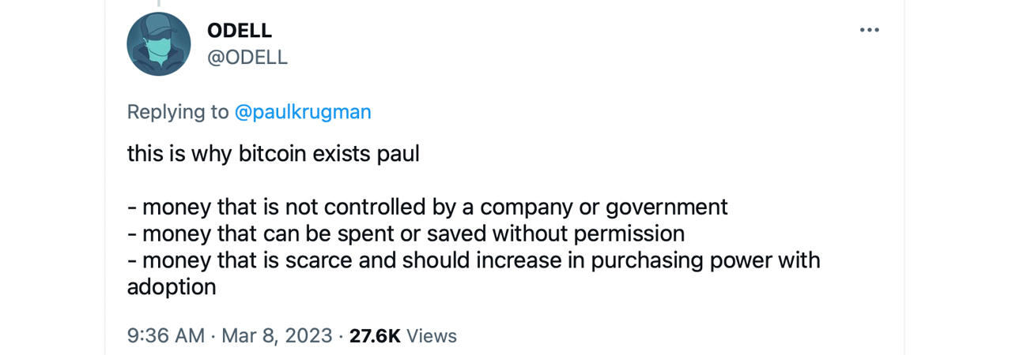
Task: Click the line about scarce money
Action: (473, 260)
